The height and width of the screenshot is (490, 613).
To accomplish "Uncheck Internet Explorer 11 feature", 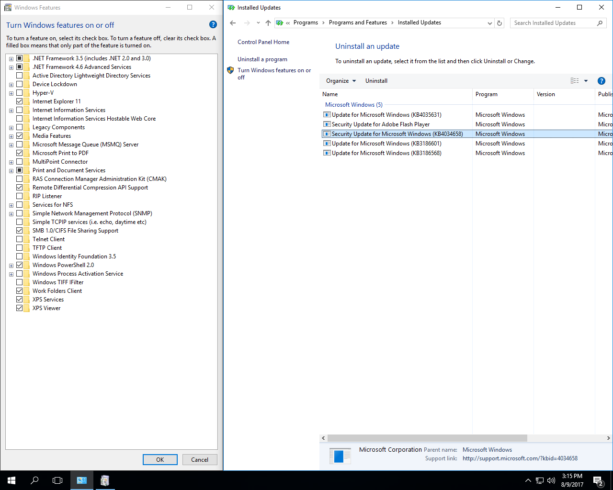I will [x=20, y=101].
